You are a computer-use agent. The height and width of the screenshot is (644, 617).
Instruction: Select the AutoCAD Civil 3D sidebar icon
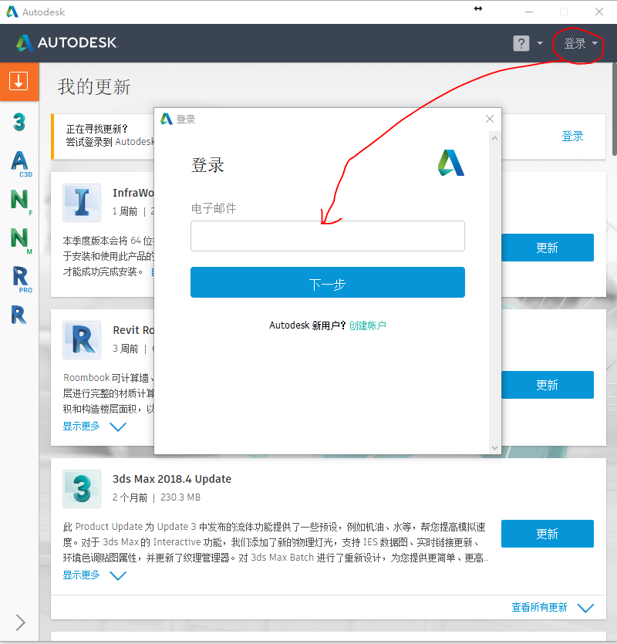(21, 164)
